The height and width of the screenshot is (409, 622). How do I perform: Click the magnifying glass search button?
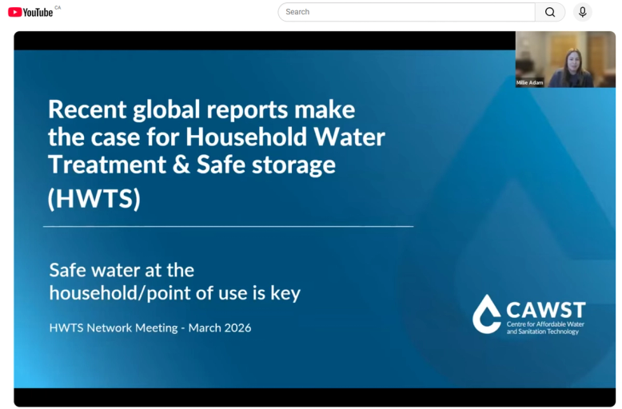point(550,12)
